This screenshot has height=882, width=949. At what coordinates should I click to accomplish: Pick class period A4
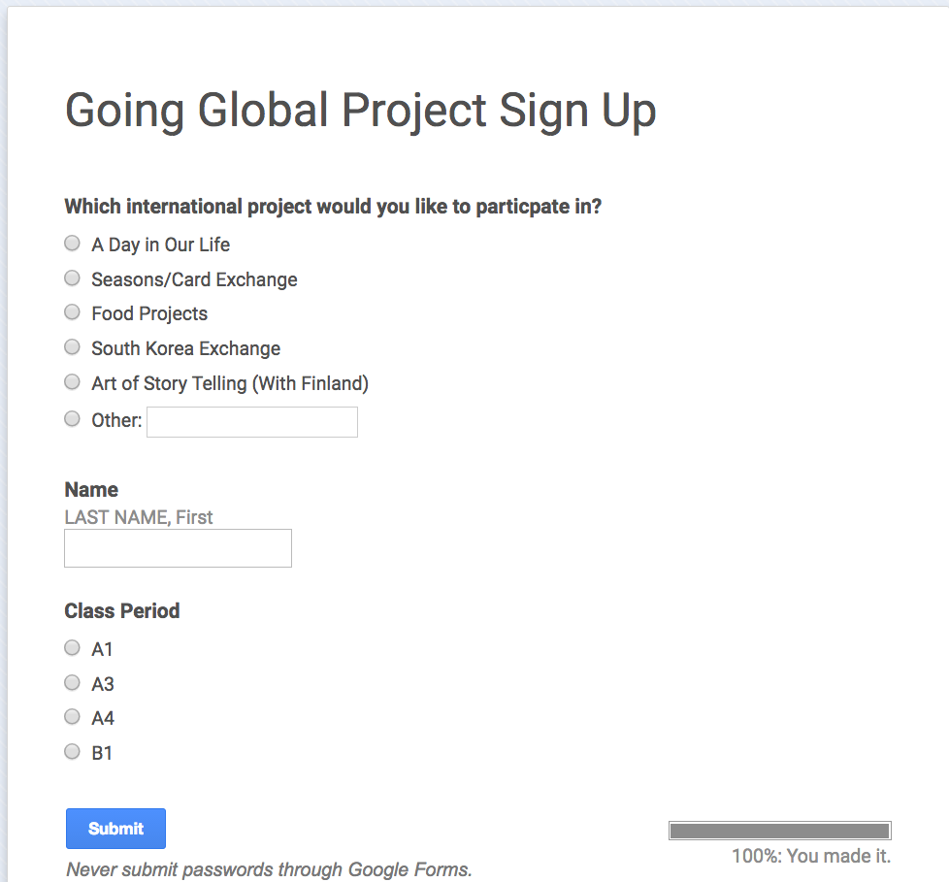click(x=72, y=717)
